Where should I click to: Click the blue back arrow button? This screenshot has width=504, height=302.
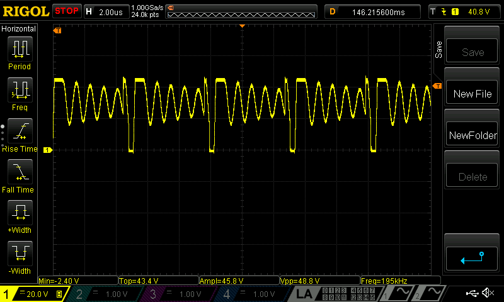click(472, 259)
